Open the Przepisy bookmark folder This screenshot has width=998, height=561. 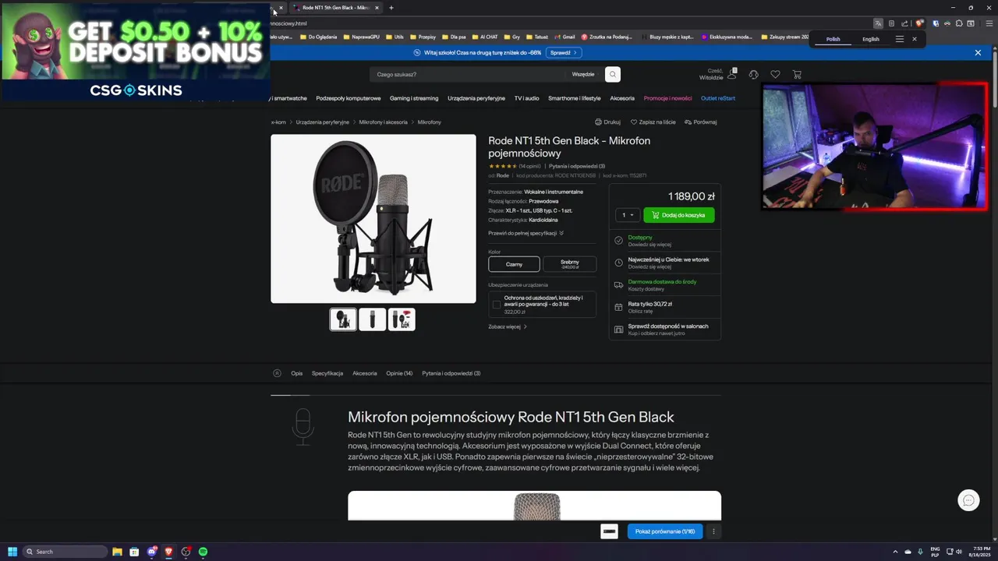(422, 37)
